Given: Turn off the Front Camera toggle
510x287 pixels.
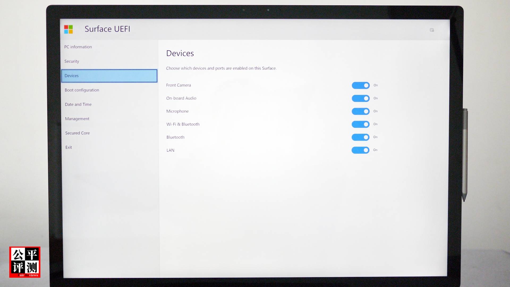Looking at the screenshot, I should (361, 85).
